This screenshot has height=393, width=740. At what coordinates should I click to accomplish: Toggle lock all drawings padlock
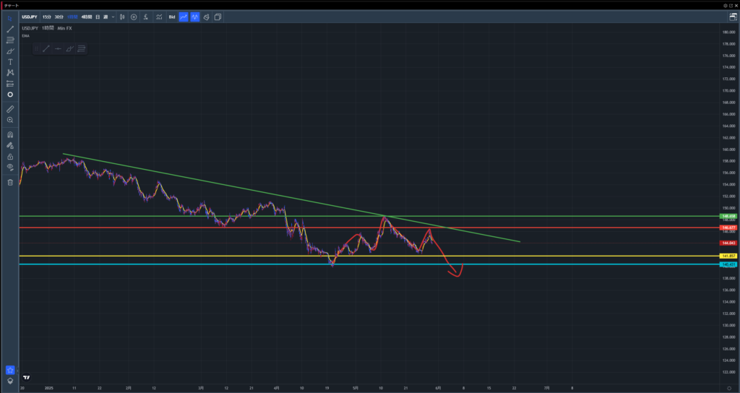tap(10, 156)
